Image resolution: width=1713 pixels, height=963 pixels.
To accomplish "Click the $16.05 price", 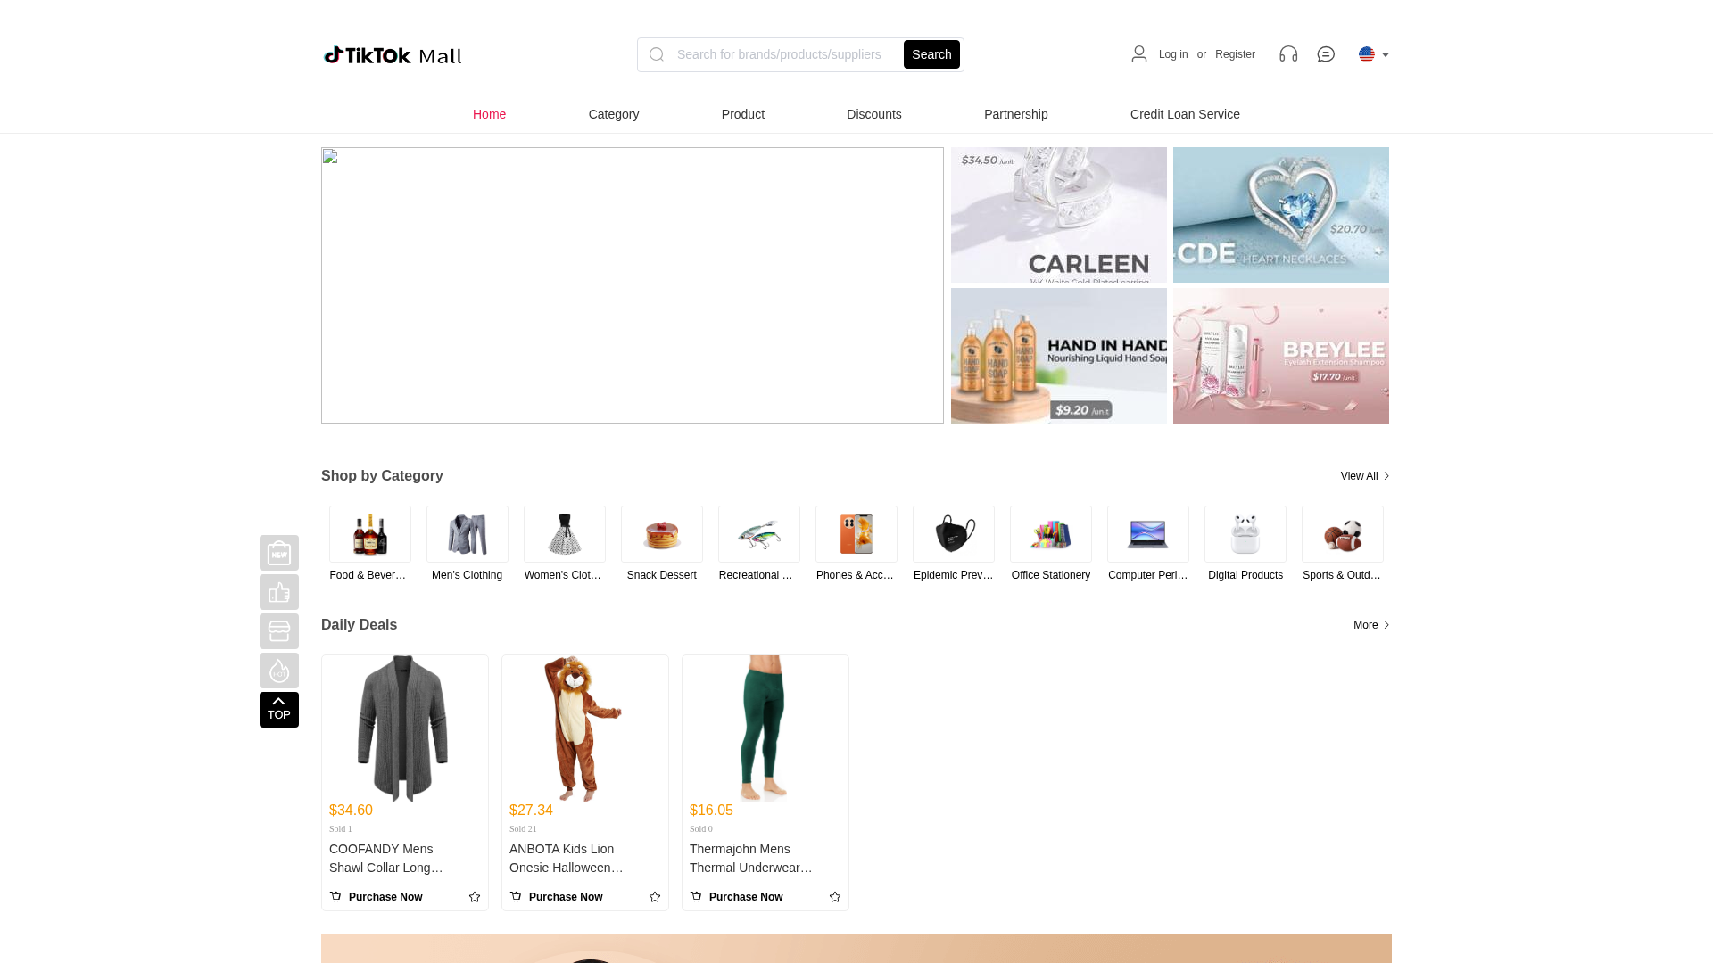I will pos(711,811).
